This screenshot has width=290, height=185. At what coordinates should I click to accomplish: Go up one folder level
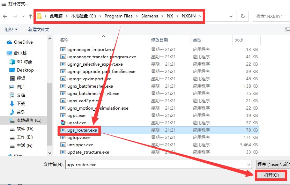(x=30, y=16)
